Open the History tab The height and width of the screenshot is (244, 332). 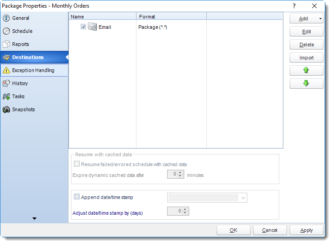tap(34, 83)
